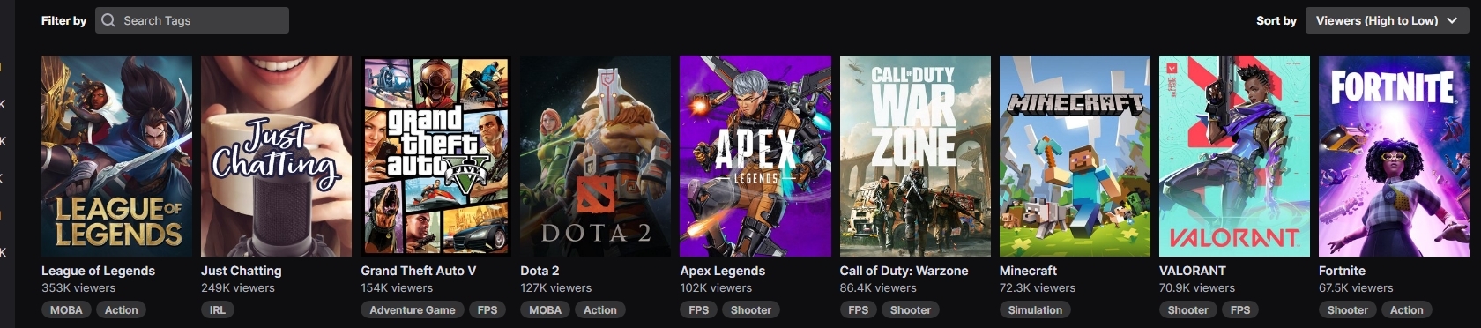
Task: Open the VALORANT cover art
Action: 1234,156
